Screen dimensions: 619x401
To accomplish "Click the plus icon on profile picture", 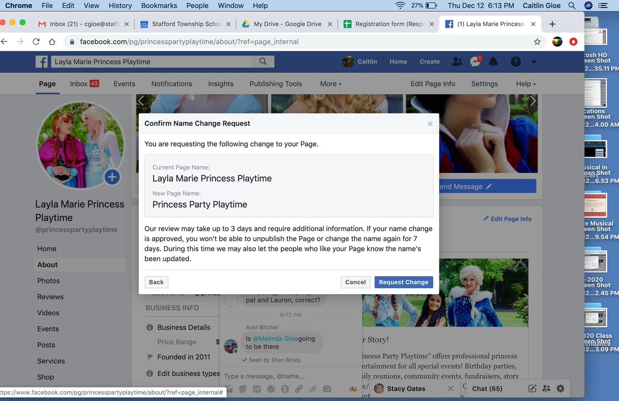I will 112,178.
